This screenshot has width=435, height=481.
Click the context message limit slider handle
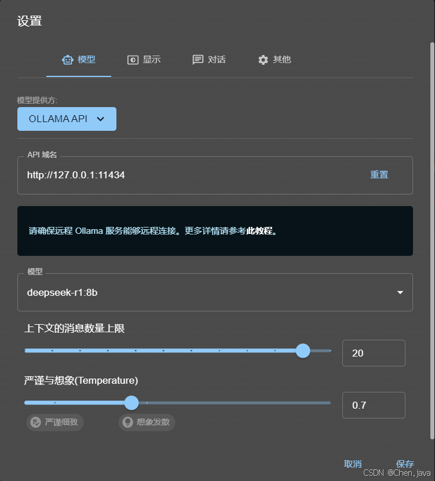point(303,351)
